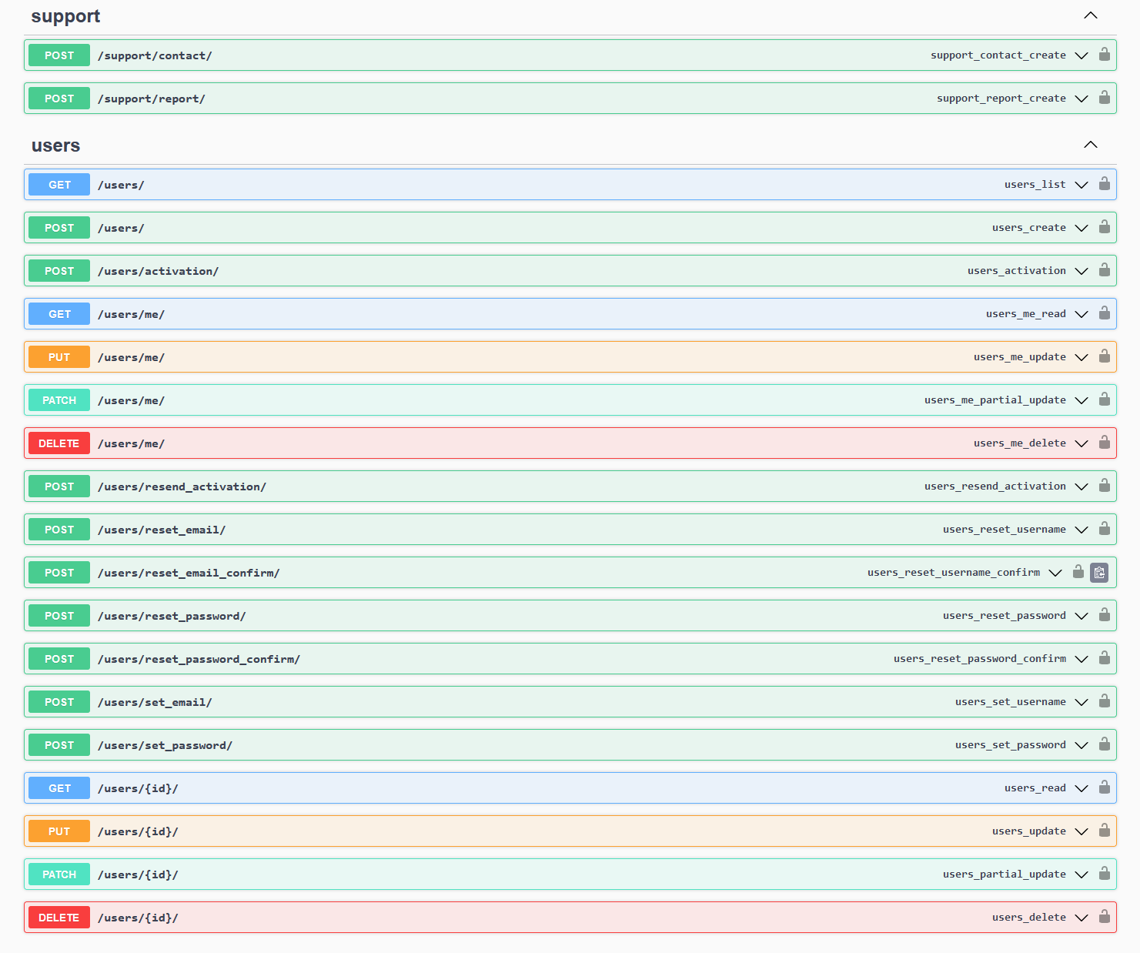Collapse the users section
This screenshot has width=1140, height=953.
pyautogui.click(x=1091, y=145)
